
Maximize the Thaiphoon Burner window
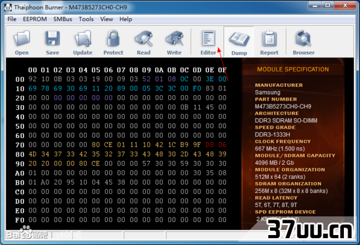(328, 6)
